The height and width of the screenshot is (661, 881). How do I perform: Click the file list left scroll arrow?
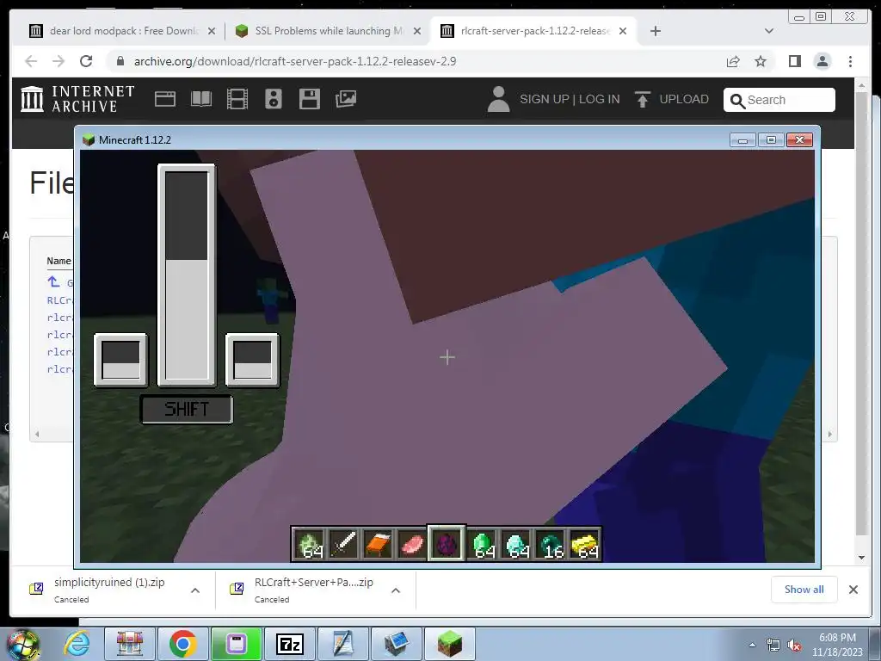tap(37, 434)
